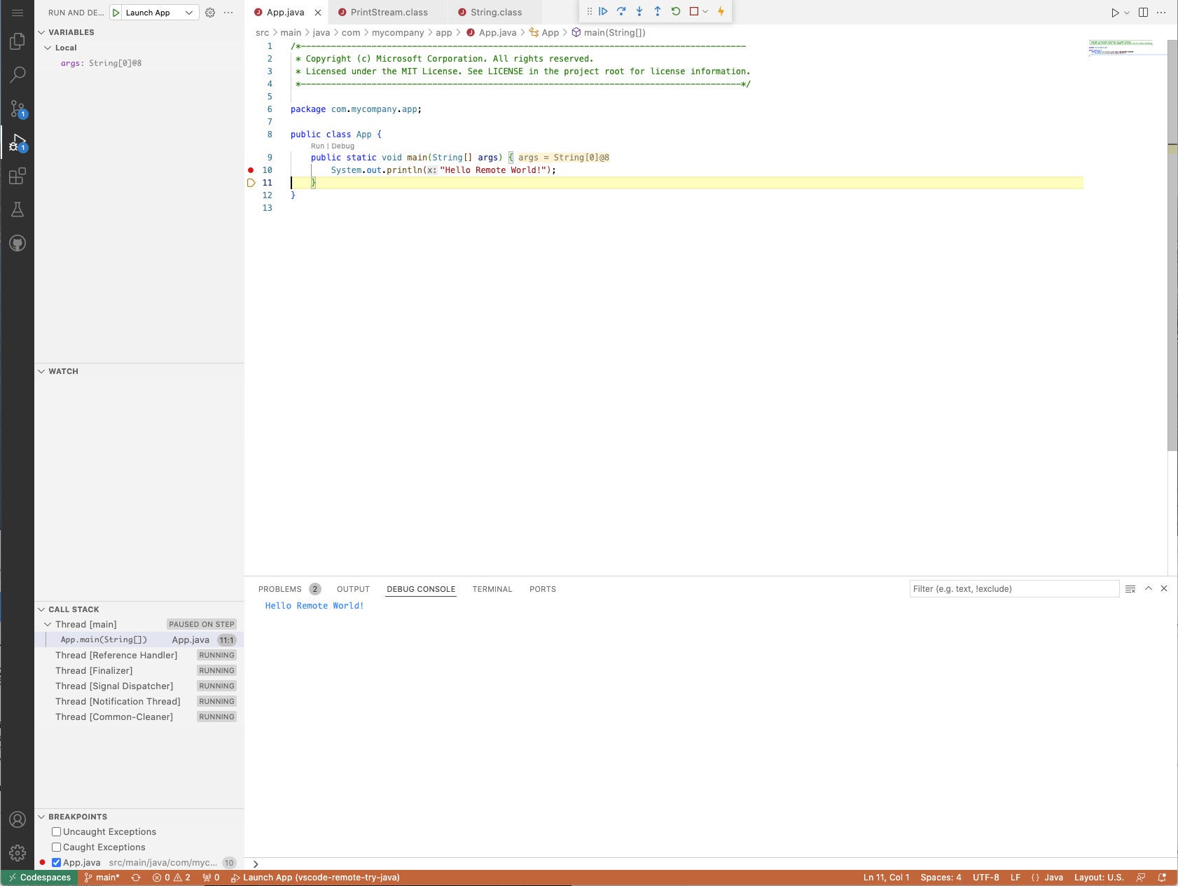Click in debug console filter field

click(1014, 589)
